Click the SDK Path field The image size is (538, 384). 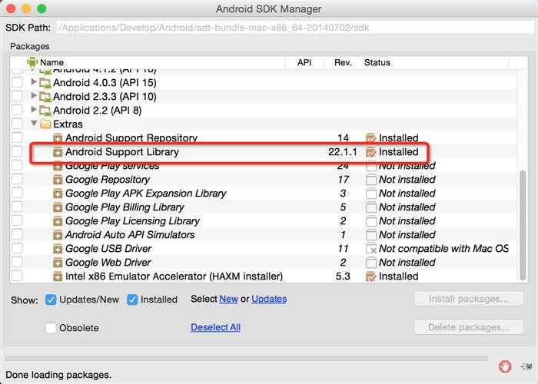coord(295,28)
